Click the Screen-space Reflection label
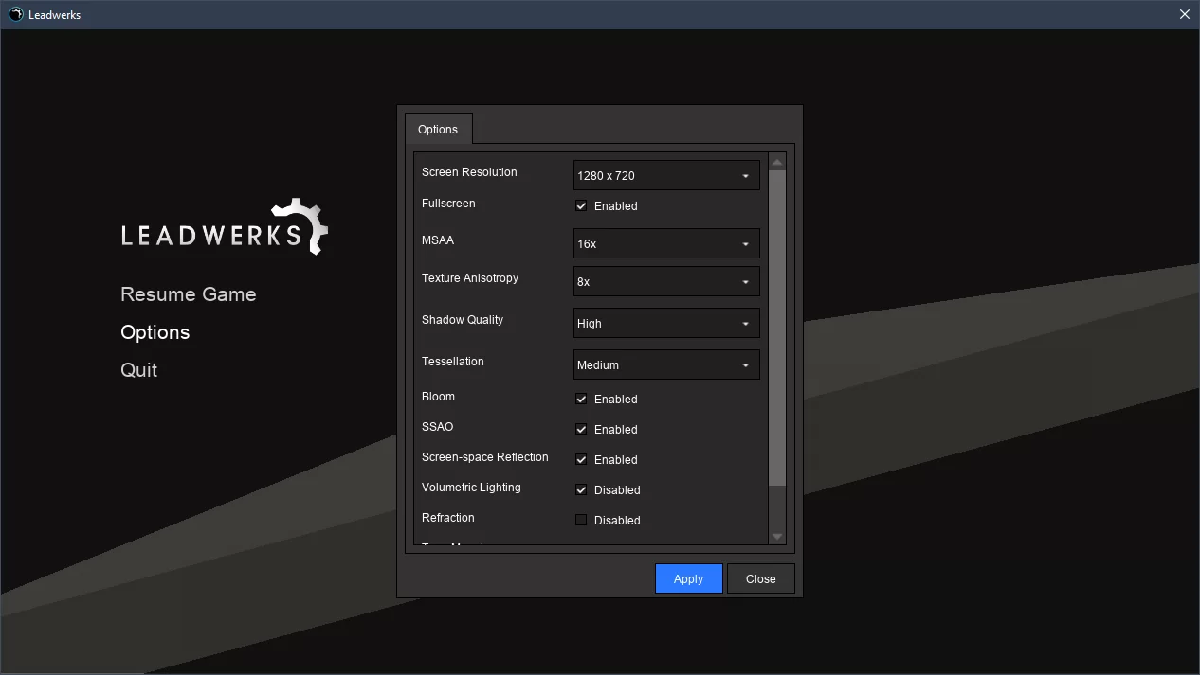This screenshot has height=675, width=1200. pos(485,457)
